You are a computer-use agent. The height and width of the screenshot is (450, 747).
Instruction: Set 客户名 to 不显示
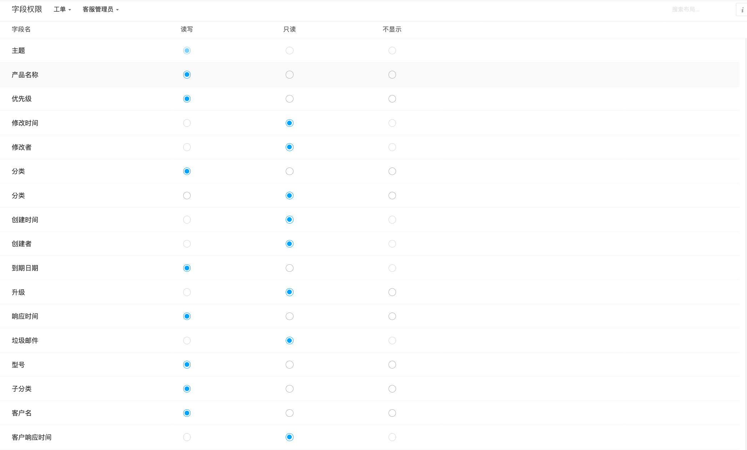392,413
